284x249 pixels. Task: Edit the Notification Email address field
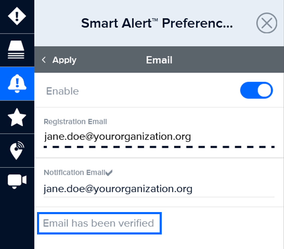118,189
